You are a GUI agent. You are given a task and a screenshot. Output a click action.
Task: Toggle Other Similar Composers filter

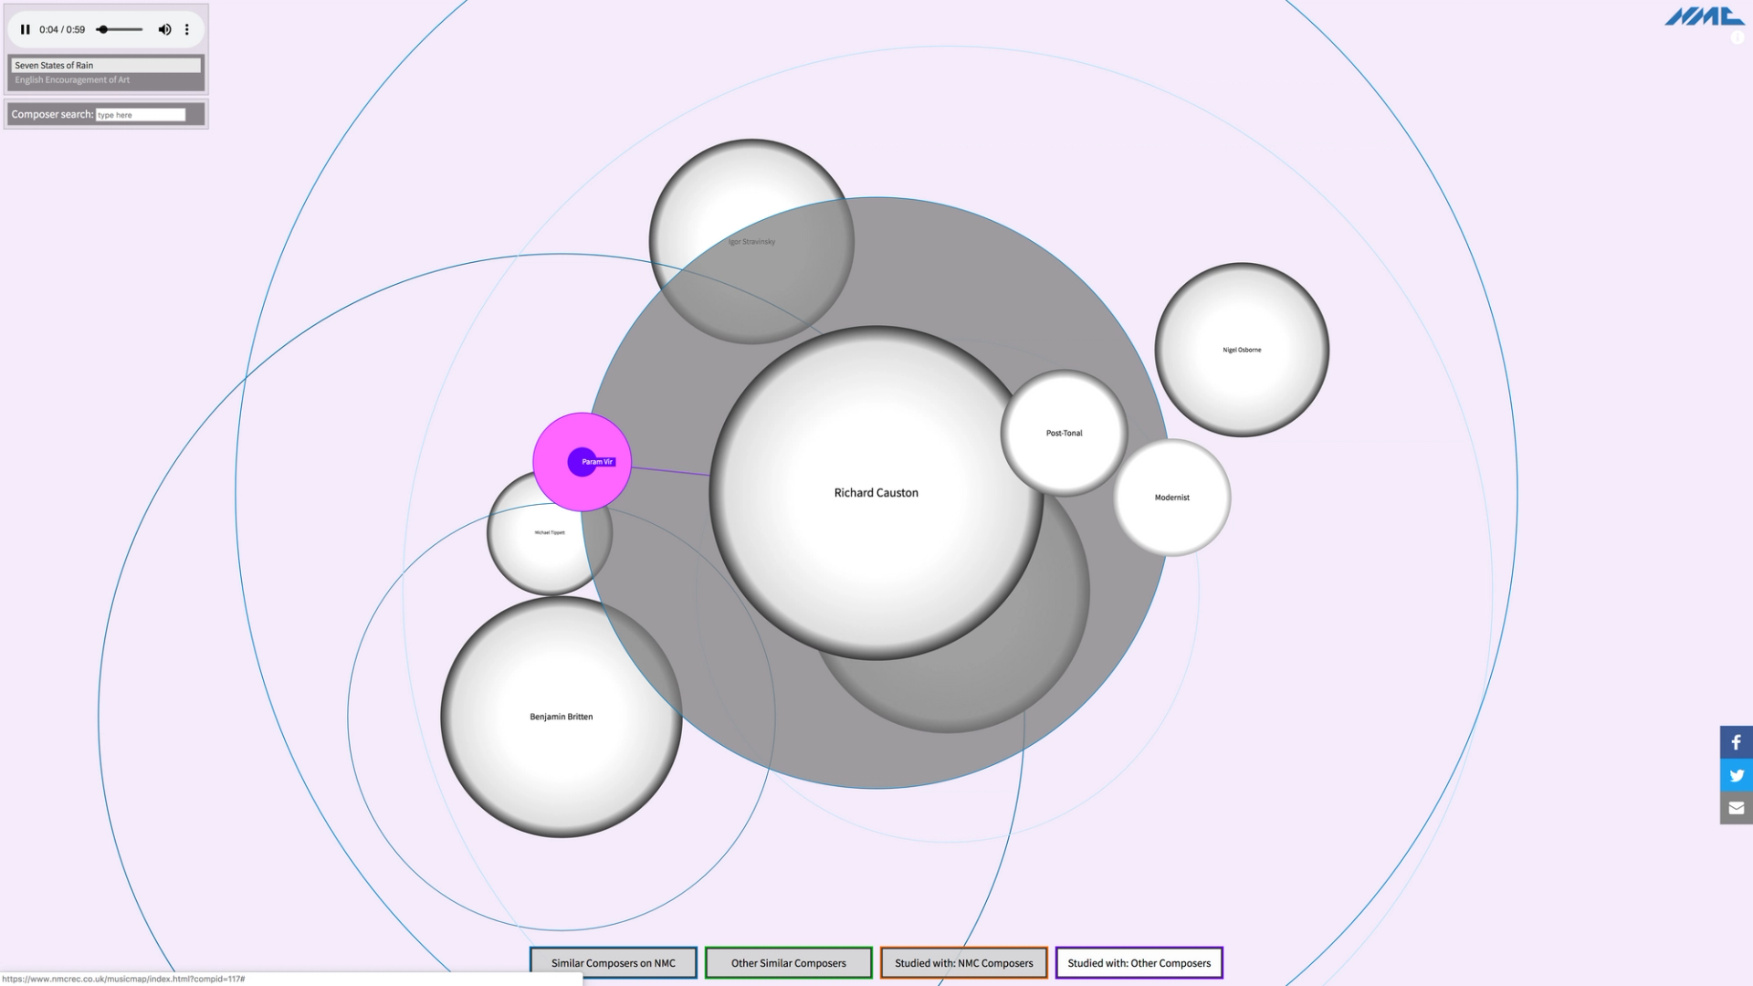(788, 962)
